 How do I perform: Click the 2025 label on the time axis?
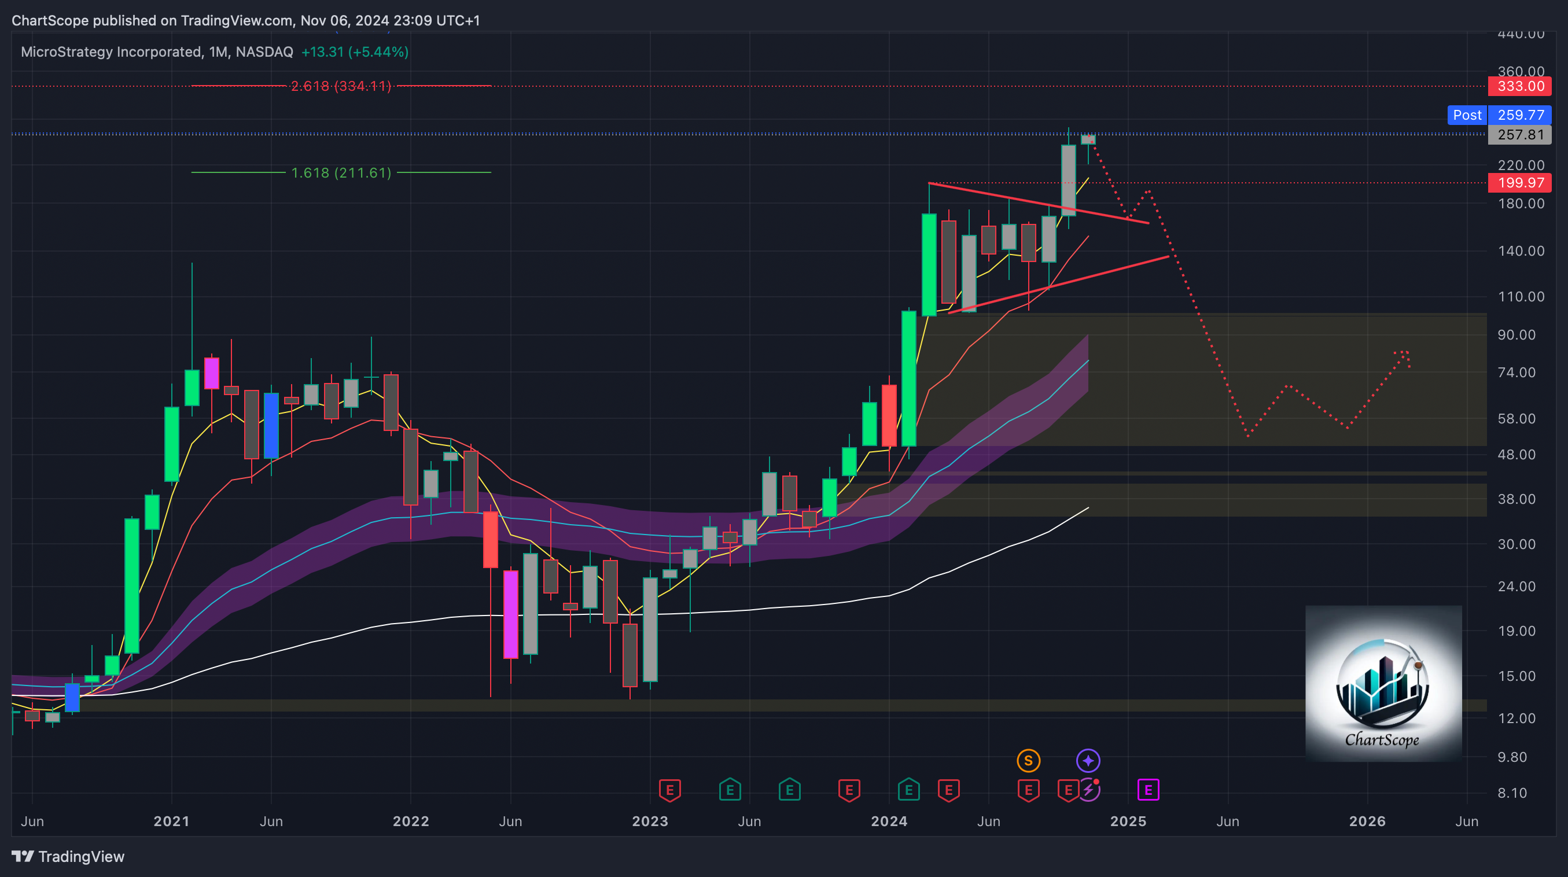point(1128,821)
